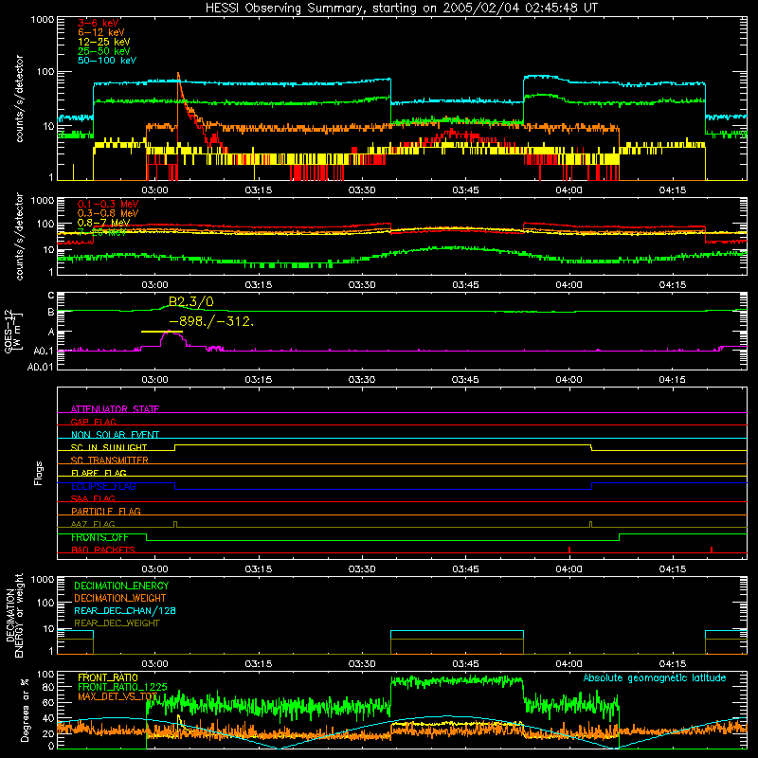Viewport: 758px width, 758px height.
Task: Click the A0.01 tick label on GOES axis
Action: click(x=41, y=368)
